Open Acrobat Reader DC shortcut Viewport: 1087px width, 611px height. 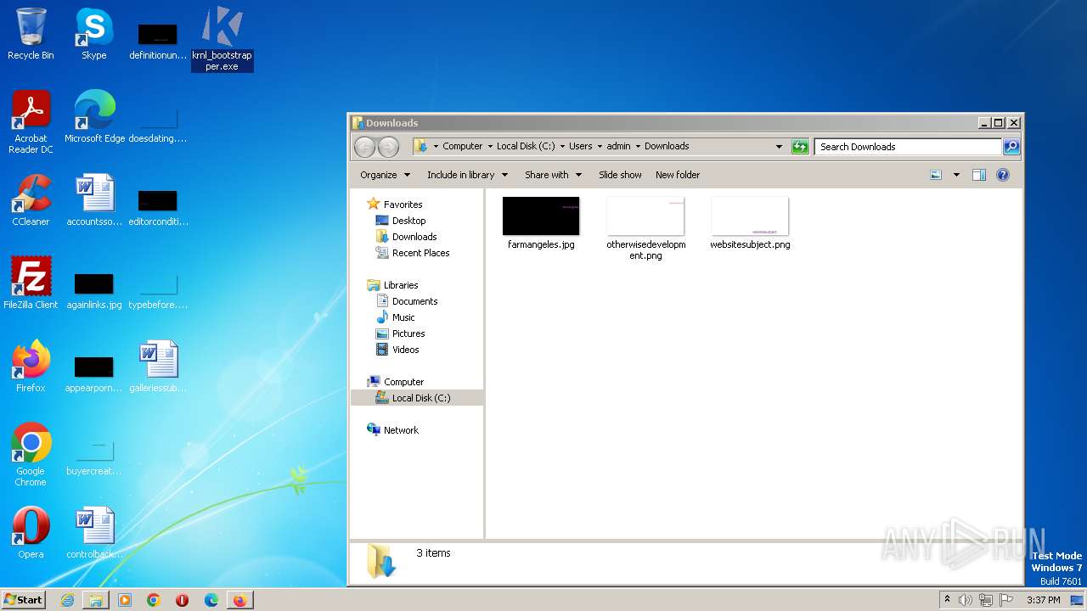coord(31,122)
